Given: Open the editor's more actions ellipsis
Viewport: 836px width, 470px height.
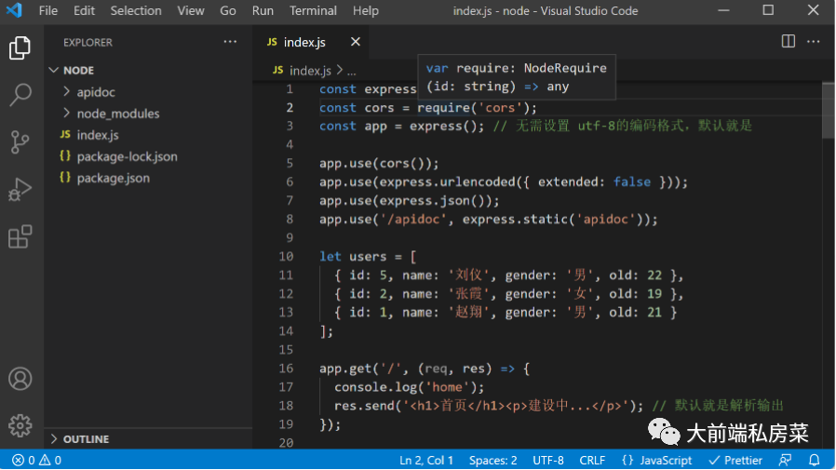Looking at the screenshot, I should 813,42.
